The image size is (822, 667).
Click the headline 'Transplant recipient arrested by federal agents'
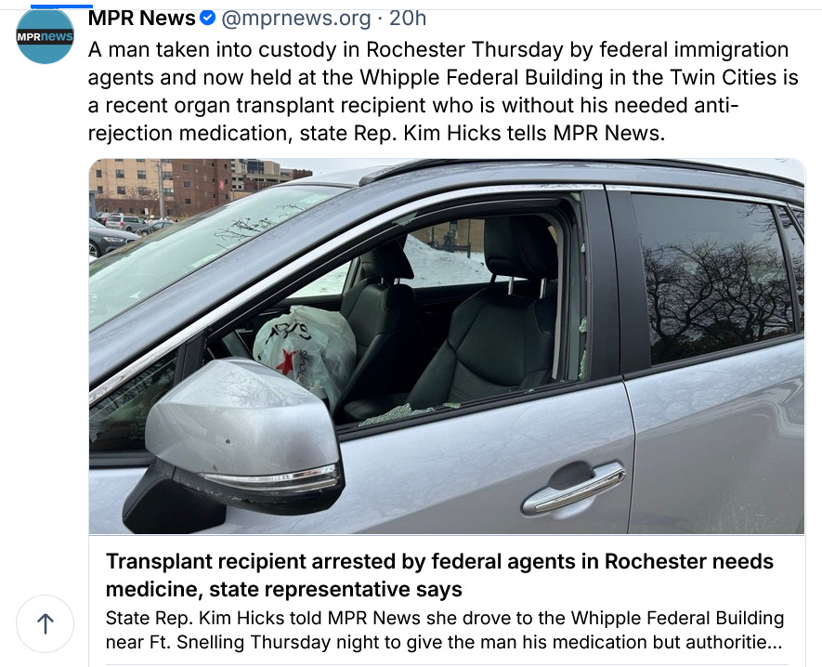439,575
